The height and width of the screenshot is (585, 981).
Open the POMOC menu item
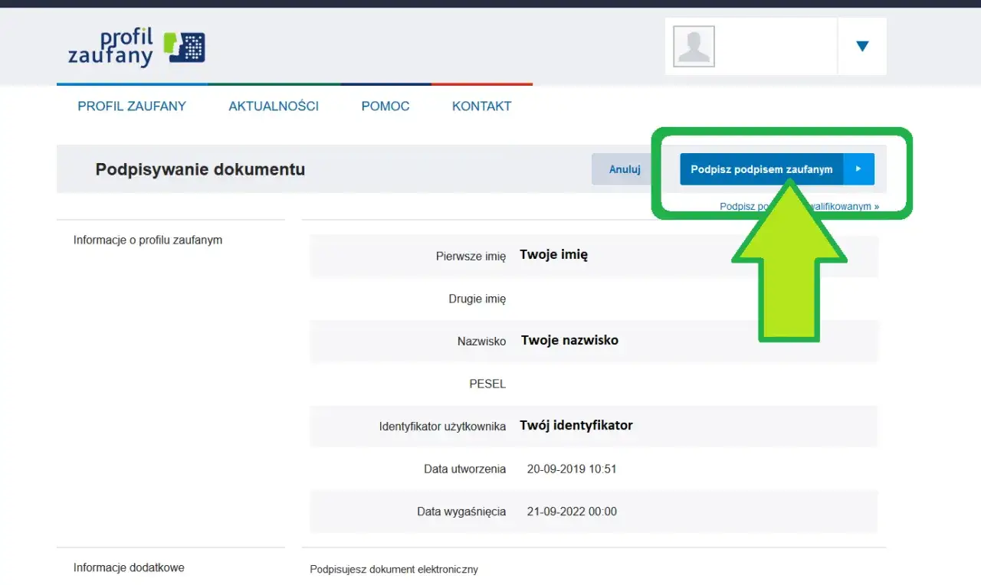click(x=385, y=106)
